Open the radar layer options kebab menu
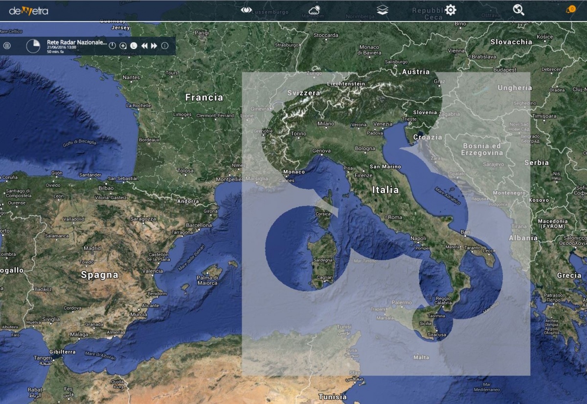The image size is (587, 404). (164, 45)
